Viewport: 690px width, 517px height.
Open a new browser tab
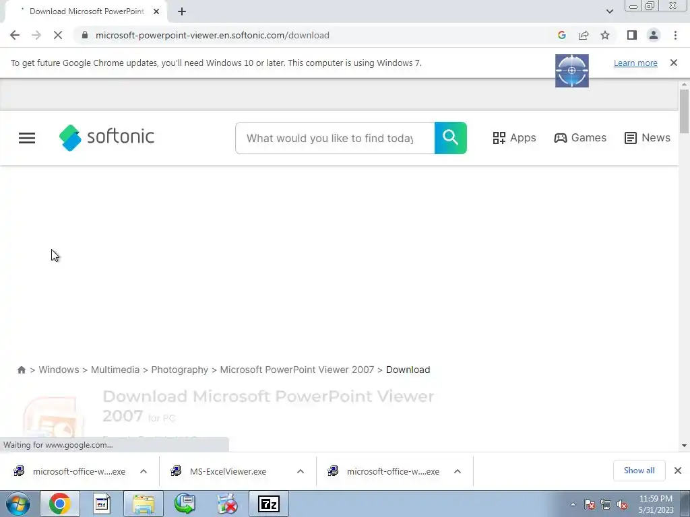coord(182,11)
